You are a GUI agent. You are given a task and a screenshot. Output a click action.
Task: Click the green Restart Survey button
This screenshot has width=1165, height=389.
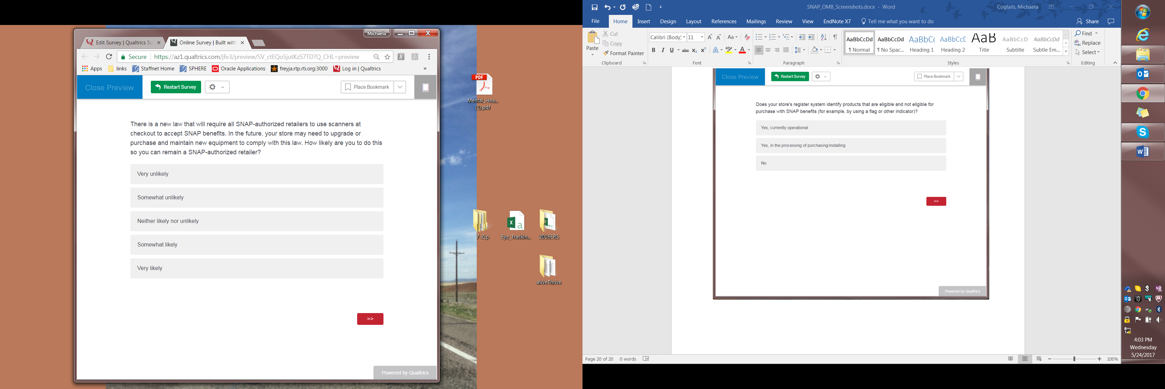point(176,87)
